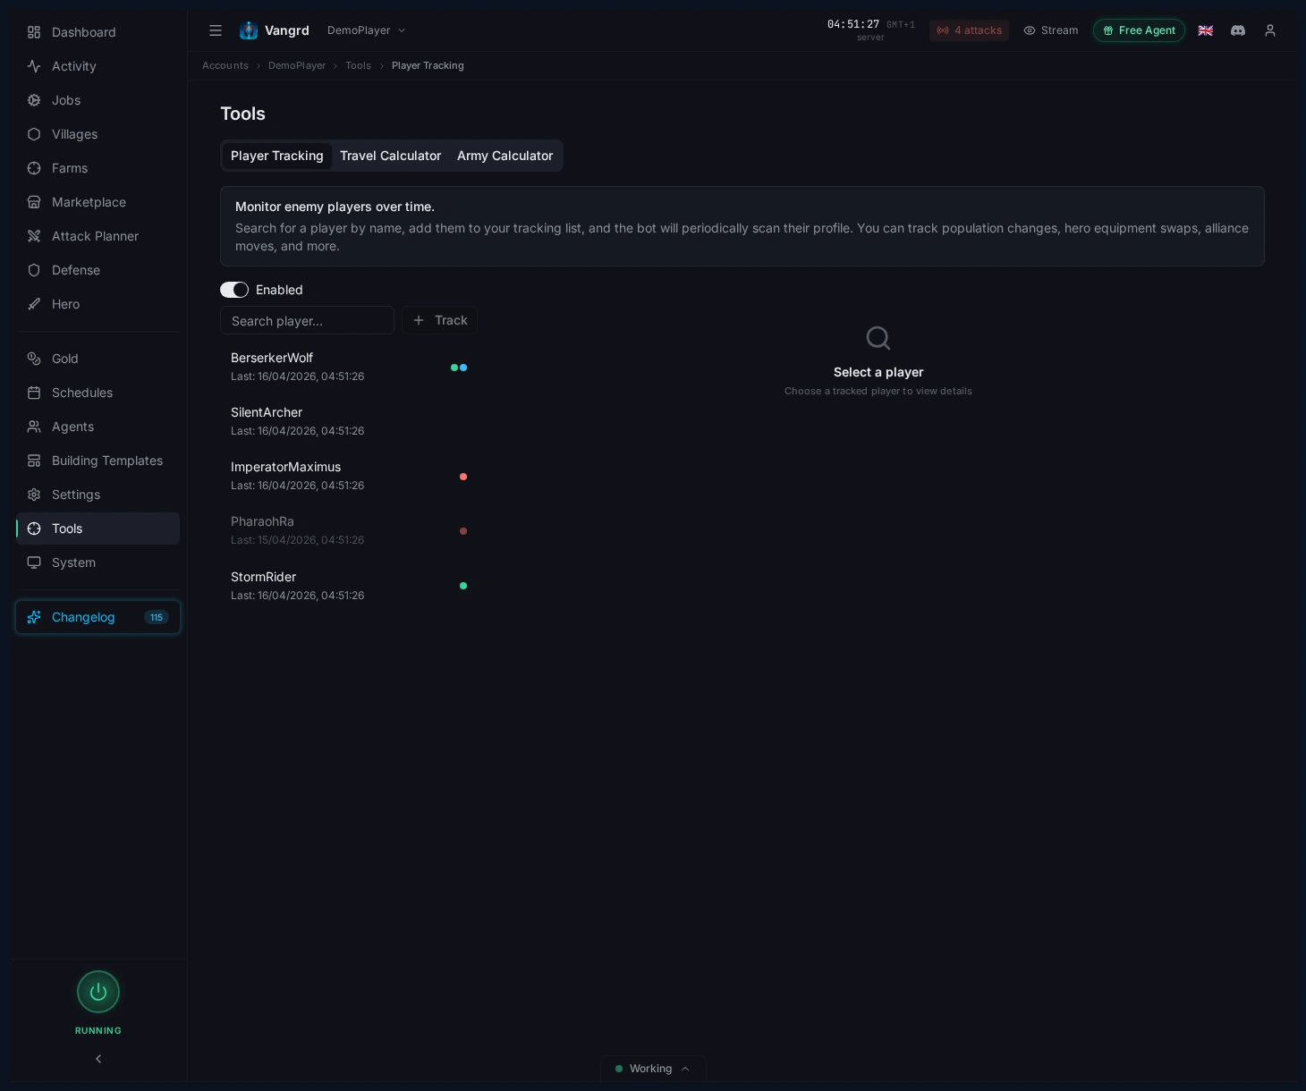Click Tools in the breadcrumb trail
1306x1091 pixels.
coord(358,65)
